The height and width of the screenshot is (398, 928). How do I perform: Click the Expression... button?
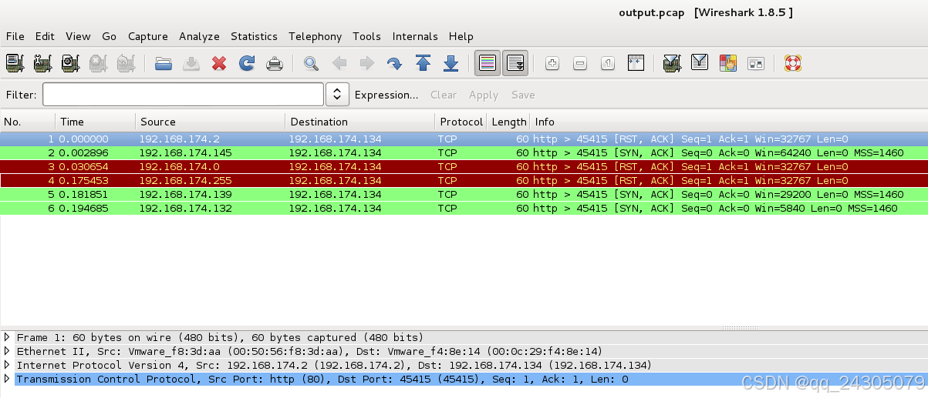tap(386, 95)
